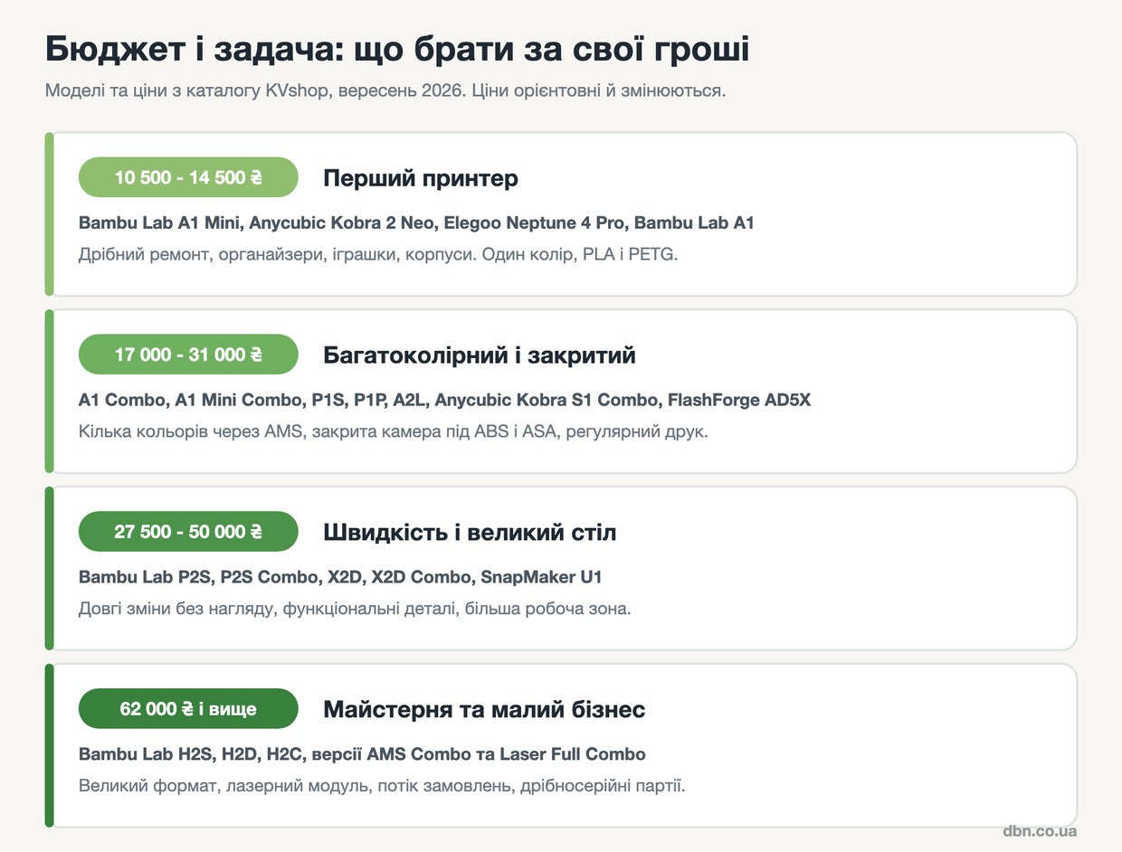1122x852 pixels.
Task: Select the '17 000 - 31 000 ₴' price badge
Action: pyautogui.click(x=188, y=355)
